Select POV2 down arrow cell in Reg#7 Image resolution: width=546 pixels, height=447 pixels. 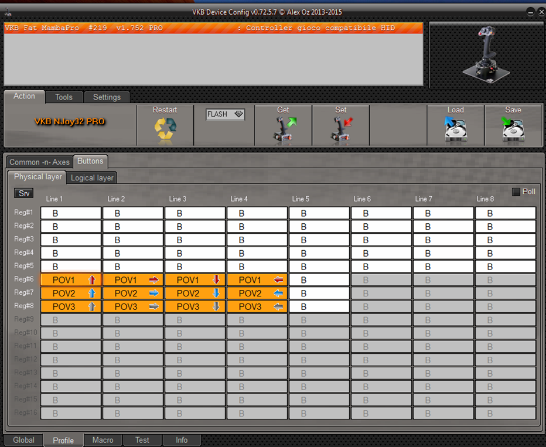click(195, 293)
